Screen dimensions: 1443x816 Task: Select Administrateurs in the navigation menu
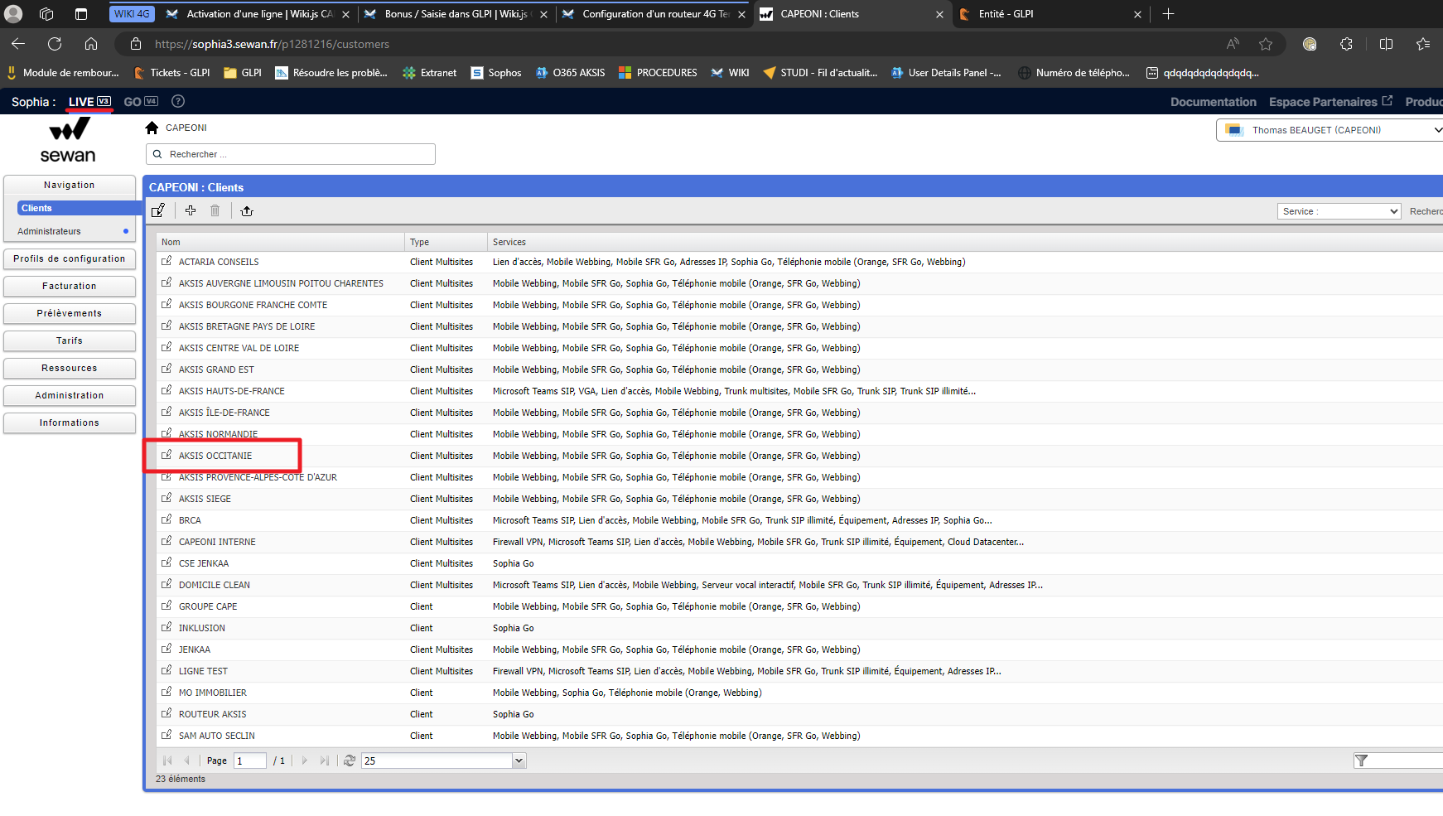click(x=49, y=231)
